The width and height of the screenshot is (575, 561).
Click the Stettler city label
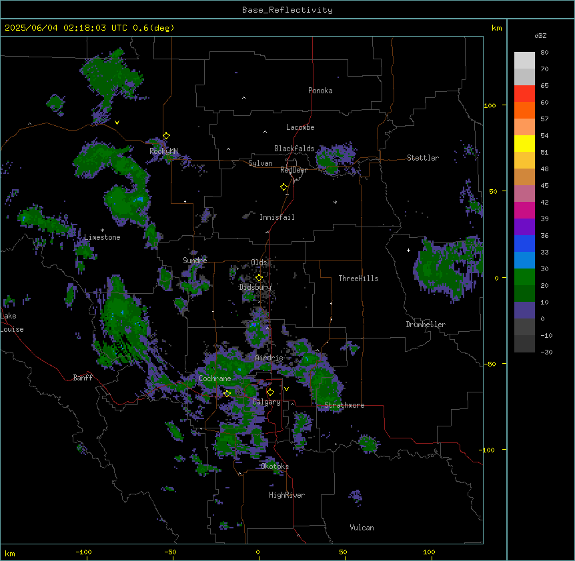(x=423, y=158)
